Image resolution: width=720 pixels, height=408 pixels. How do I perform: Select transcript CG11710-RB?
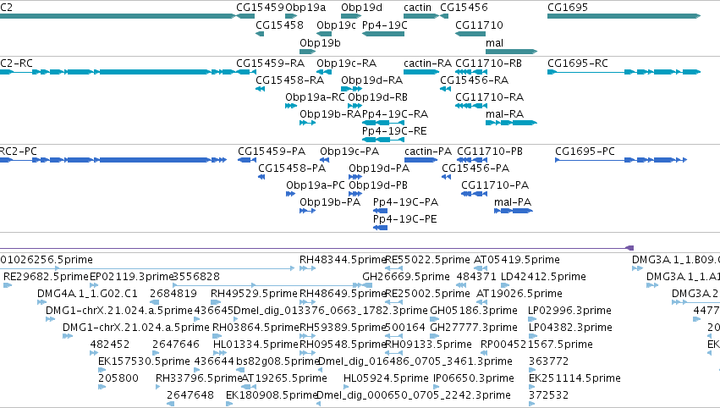471,72
